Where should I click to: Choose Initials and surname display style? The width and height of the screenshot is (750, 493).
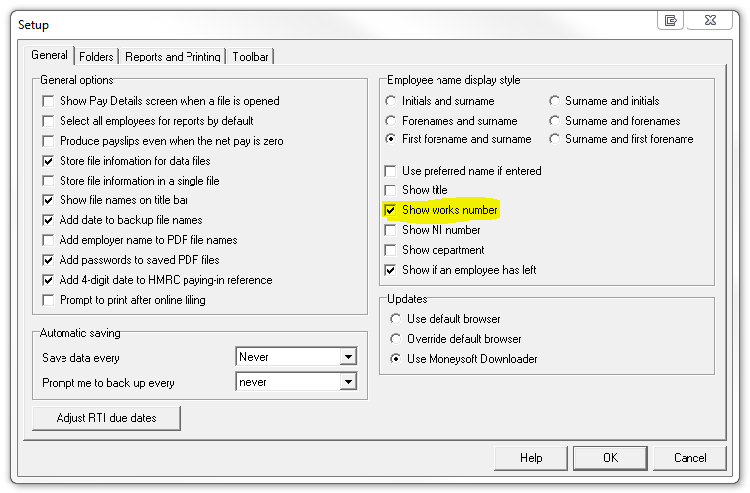click(391, 101)
